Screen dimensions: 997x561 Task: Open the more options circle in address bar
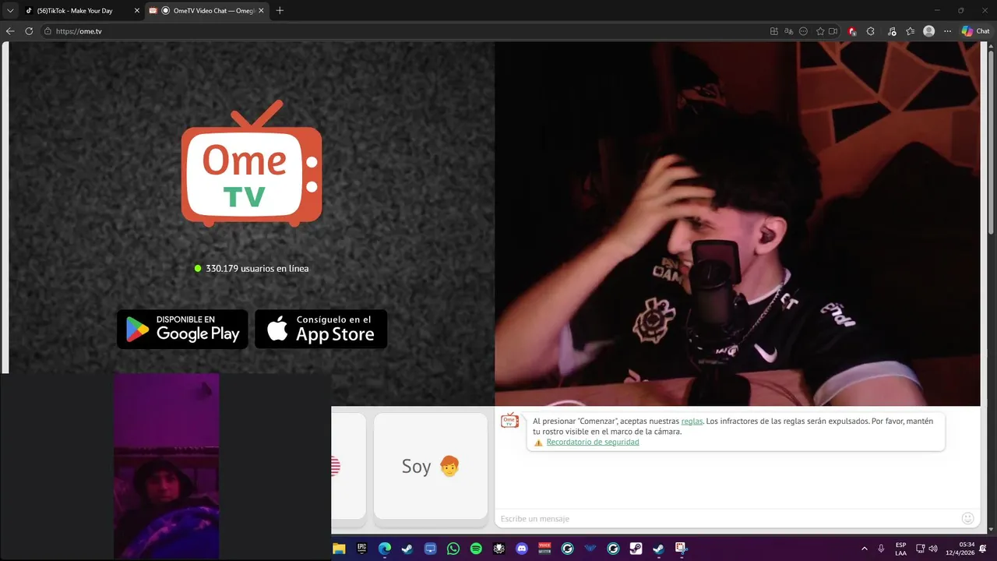804,31
